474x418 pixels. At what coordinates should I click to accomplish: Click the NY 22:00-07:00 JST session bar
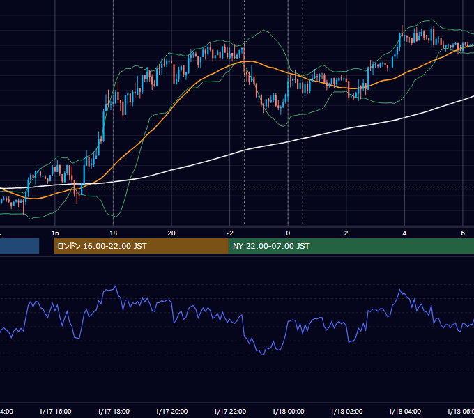click(x=351, y=246)
